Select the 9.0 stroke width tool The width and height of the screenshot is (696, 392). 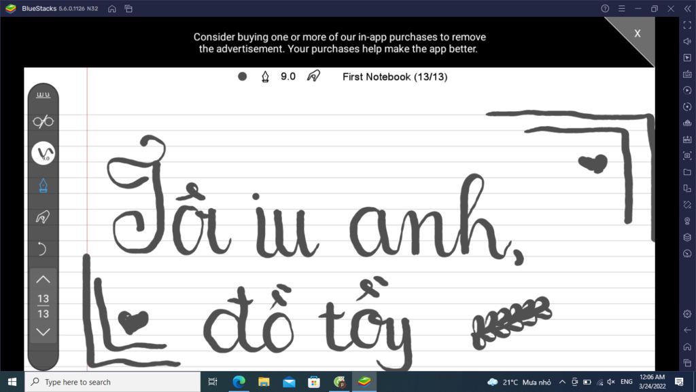pos(43,153)
